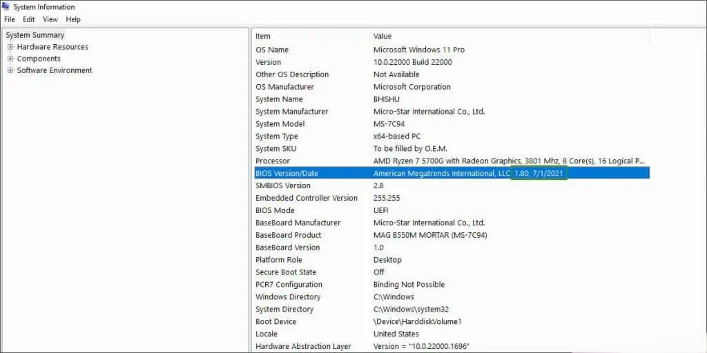Select the BIOS Mode row
The width and height of the screenshot is (707, 353).
point(451,211)
